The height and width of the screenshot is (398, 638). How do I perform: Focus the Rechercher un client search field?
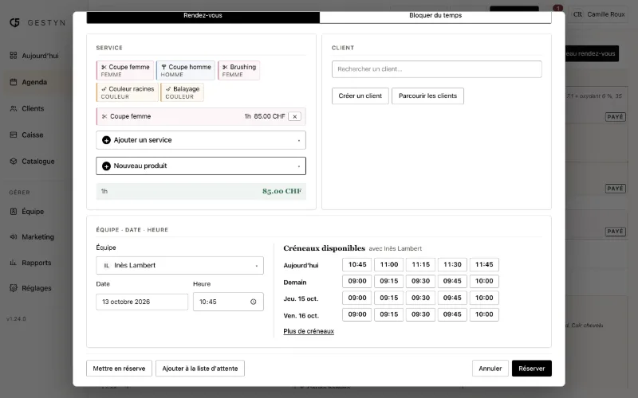pyautogui.click(x=436, y=69)
